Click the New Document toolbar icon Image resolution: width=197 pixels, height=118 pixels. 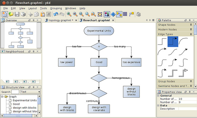tap(5, 14)
